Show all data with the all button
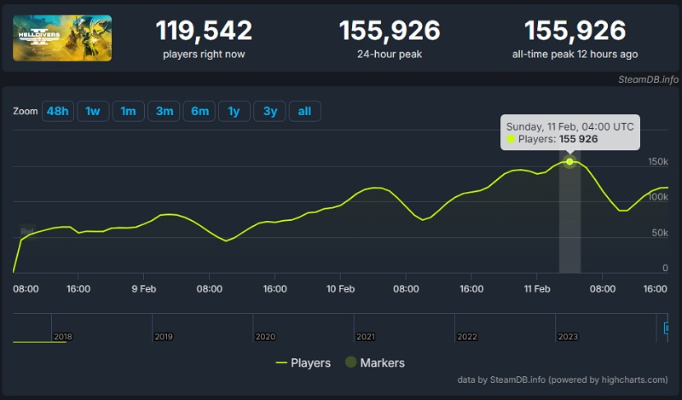 point(304,112)
